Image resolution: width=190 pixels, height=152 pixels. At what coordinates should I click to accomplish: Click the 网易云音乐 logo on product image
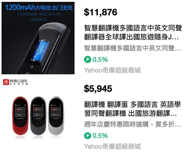click(15, 82)
